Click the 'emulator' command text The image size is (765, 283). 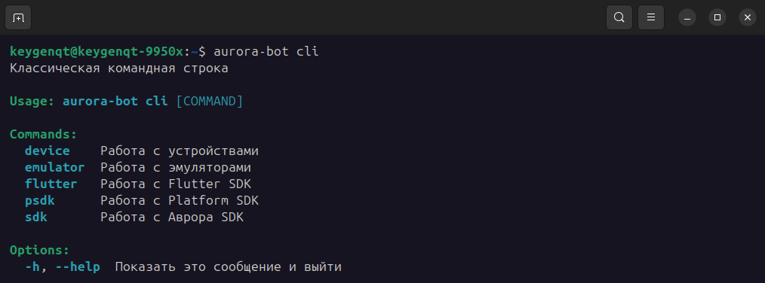pyautogui.click(x=54, y=168)
